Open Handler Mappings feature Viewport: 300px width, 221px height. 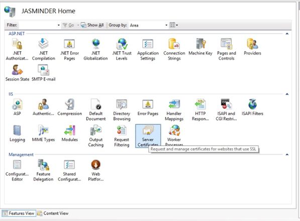tap(174, 110)
